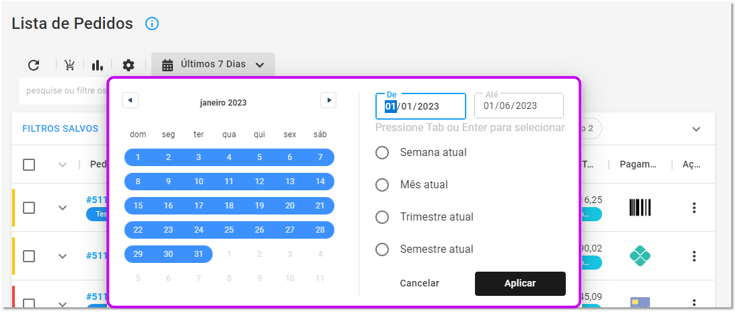736x312 pixels.
Task: Open the settings gear icon
Action: (128, 65)
